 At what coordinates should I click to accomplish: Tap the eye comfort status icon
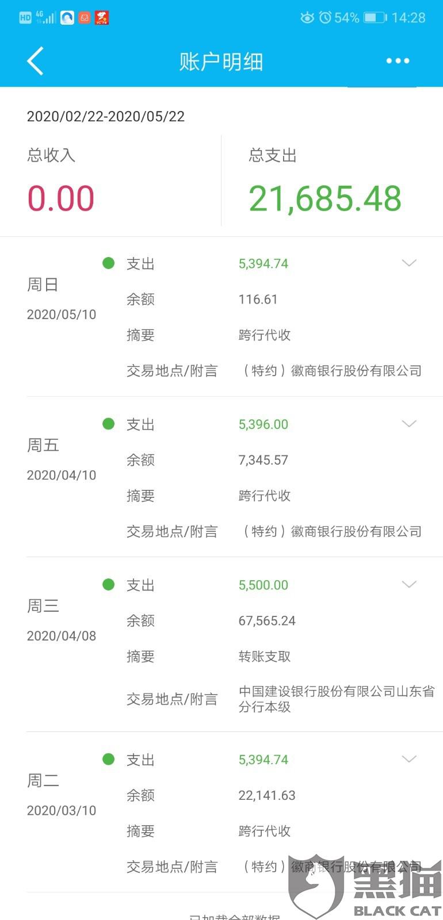point(307,18)
